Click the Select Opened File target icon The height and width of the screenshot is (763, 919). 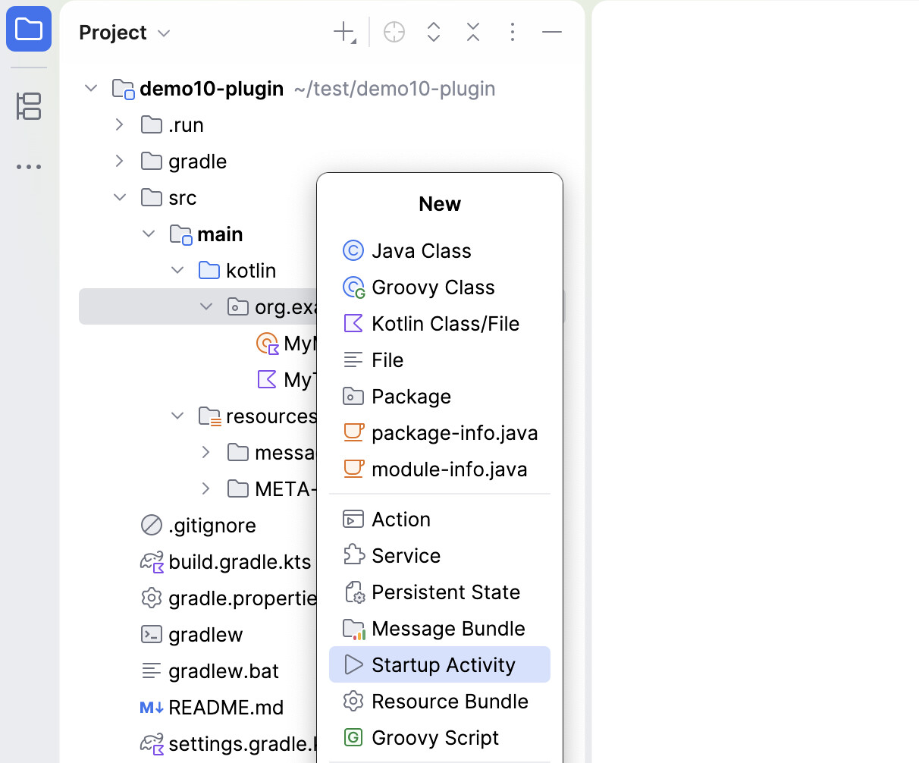394,32
